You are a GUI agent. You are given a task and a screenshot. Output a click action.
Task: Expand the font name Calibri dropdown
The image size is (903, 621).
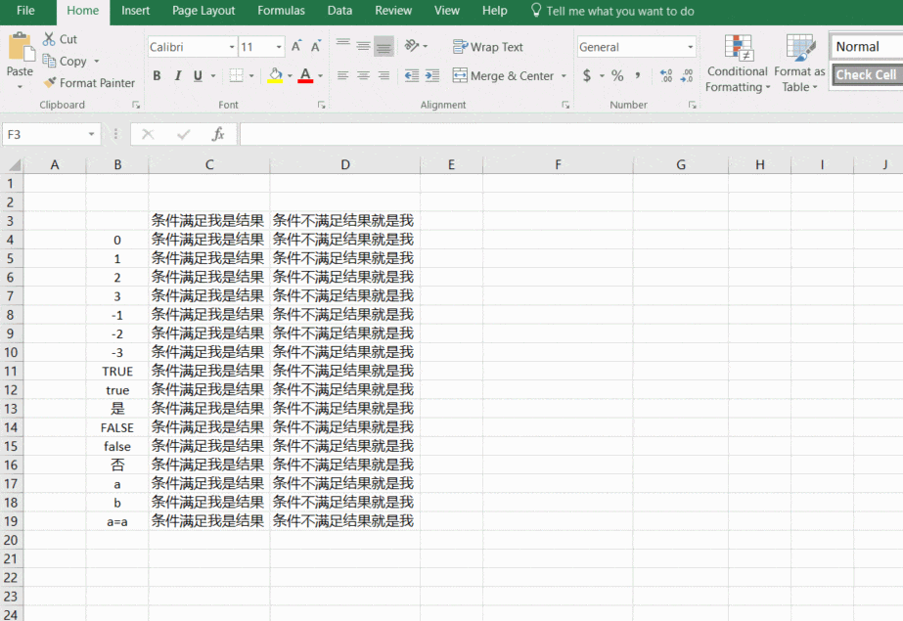point(232,47)
